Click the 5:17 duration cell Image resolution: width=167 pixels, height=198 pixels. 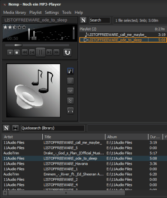153,153
